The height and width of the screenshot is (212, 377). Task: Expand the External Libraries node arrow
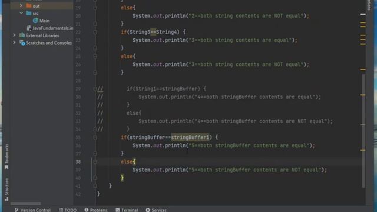14,35
